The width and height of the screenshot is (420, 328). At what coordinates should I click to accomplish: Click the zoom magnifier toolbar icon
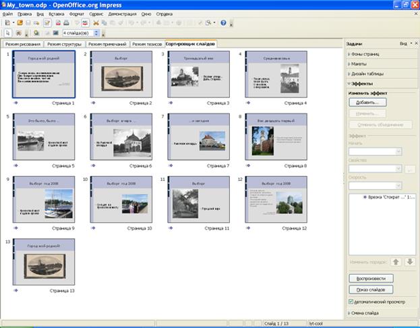click(210, 22)
